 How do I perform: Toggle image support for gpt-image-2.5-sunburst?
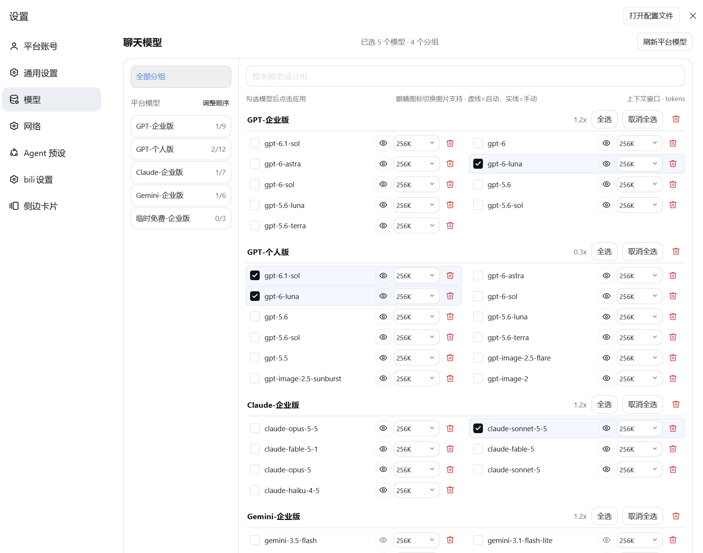383,379
